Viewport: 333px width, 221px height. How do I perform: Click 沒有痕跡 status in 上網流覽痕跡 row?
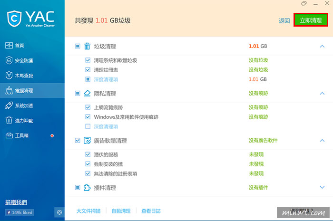tap(258, 107)
